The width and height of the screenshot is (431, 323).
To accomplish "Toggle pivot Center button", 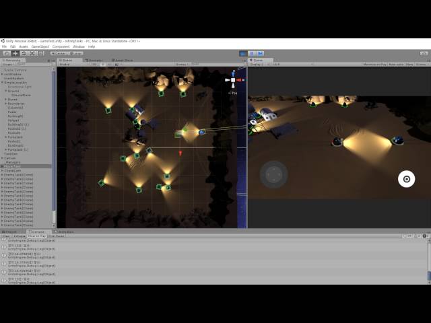I will pyautogui.click(x=59, y=53).
